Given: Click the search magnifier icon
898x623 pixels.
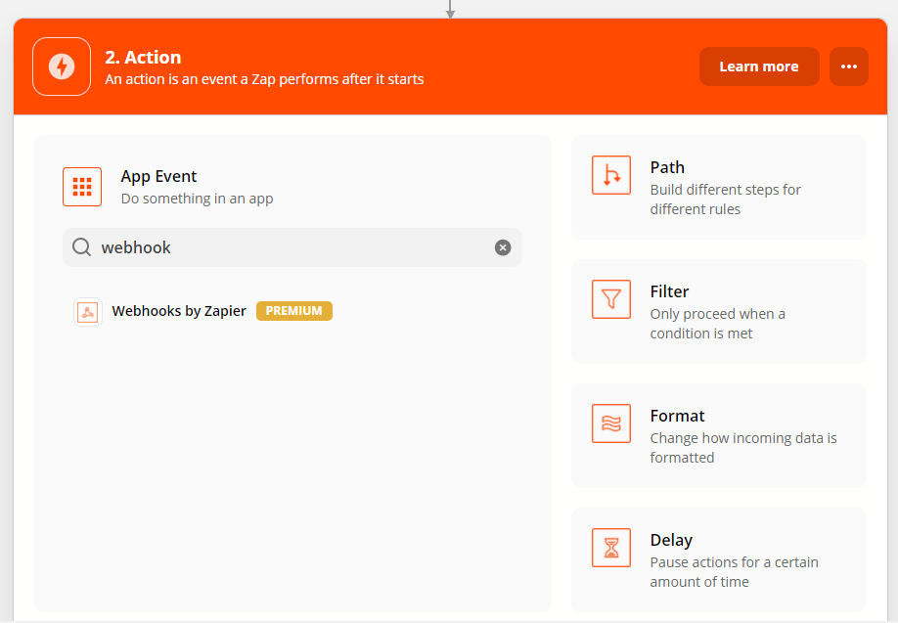Looking at the screenshot, I should click(x=81, y=247).
